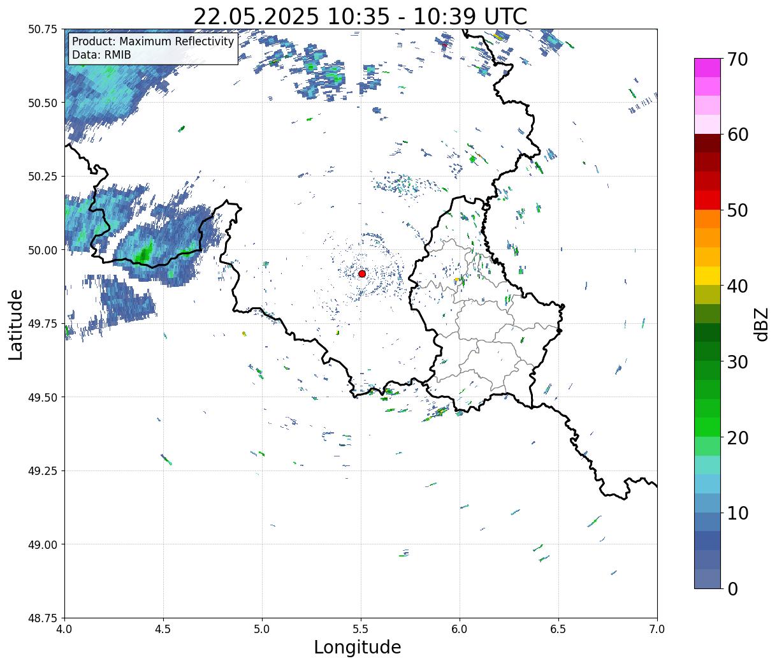This screenshot has height=663, width=777.
Task: Click the latitude tick label 50.50
Action: pos(43,103)
